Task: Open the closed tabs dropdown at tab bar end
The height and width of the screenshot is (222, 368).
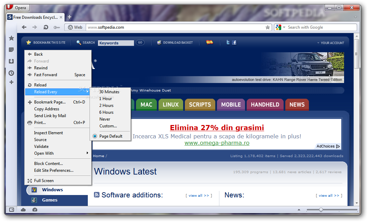Action: pyautogui.click(x=356, y=17)
